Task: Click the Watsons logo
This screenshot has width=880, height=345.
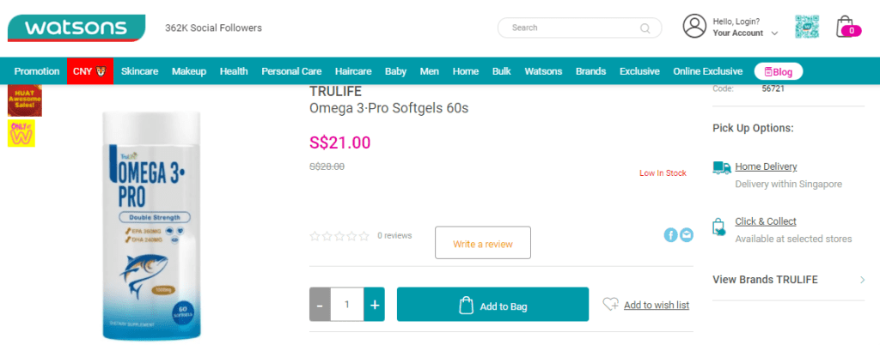Action: 76,28
